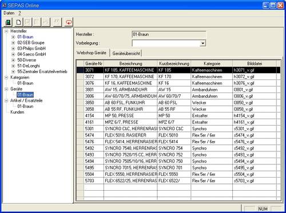Collapse the Hersteller root node
This screenshot has height=213, width=286.
point(6,31)
